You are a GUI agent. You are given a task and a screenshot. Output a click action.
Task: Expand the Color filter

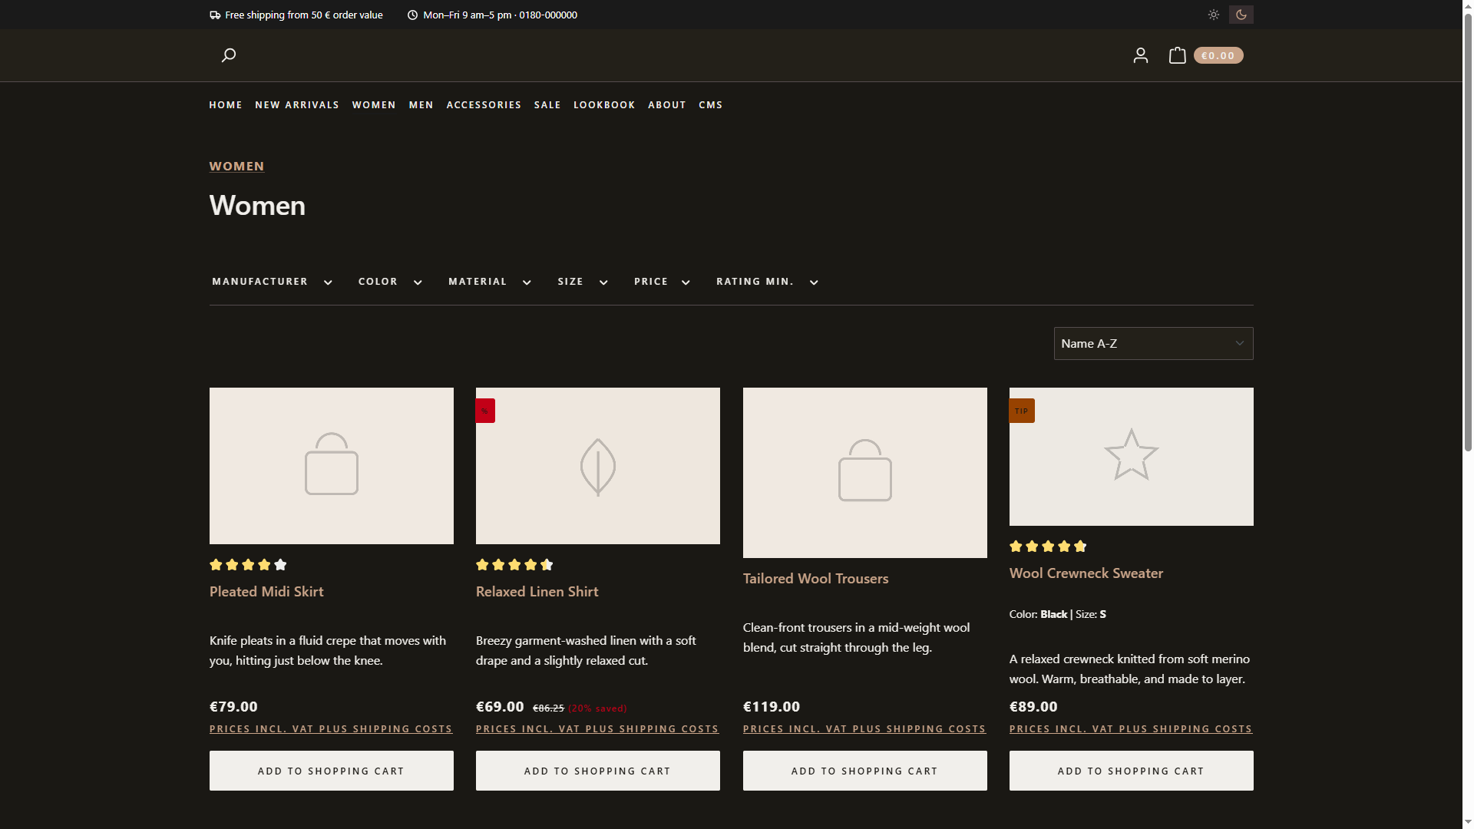(390, 282)
